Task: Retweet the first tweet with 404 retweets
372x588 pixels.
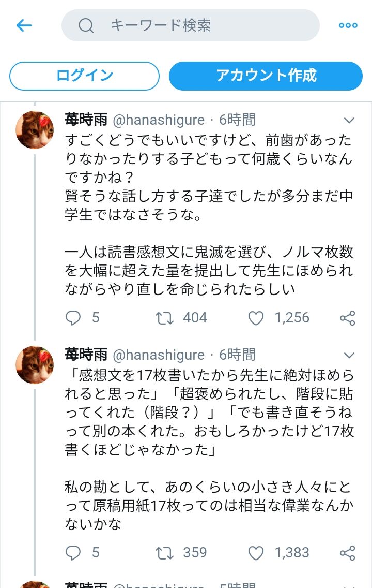Action: pos(164,318)
